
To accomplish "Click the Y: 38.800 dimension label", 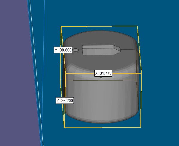I will (63, 50).
